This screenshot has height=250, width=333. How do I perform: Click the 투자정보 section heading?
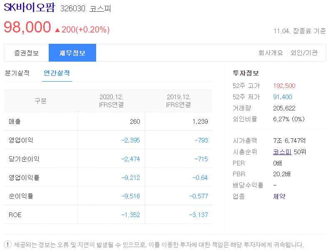246,73
